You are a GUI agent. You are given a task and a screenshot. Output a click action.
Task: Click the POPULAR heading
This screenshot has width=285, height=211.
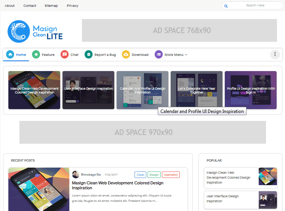click(x=214, y=160)
